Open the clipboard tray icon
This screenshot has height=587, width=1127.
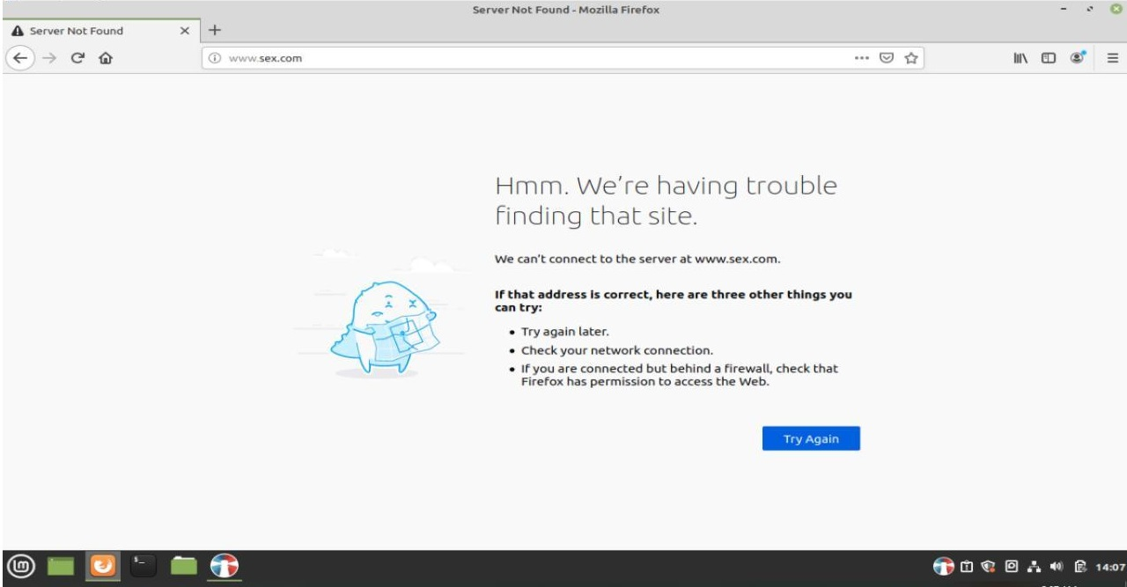tap(1079, 568)
